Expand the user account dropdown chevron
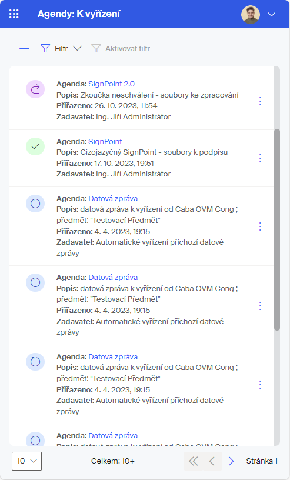 pos(272,14)
